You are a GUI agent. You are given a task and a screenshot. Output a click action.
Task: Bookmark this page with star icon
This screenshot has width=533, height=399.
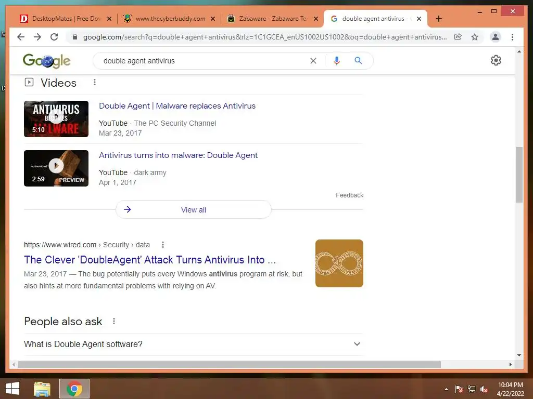click(x=475, y=37)
